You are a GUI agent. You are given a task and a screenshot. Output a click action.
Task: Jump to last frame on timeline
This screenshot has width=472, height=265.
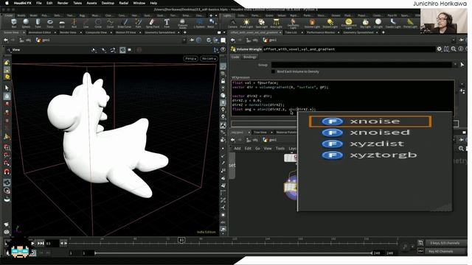coord(41,243)
